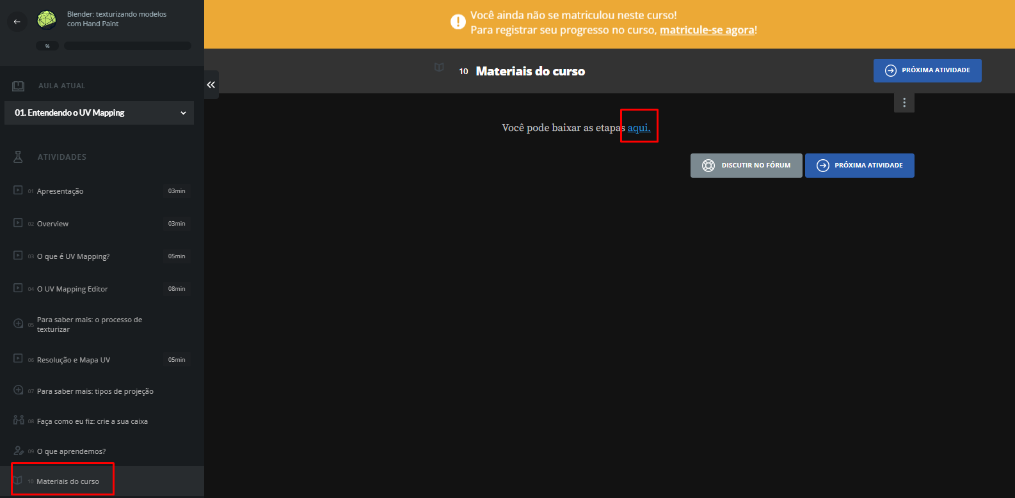The width and height of the screenshot is (1015, 498).
Task: Click Próxima Atividade button below the content
Action: 859,166
